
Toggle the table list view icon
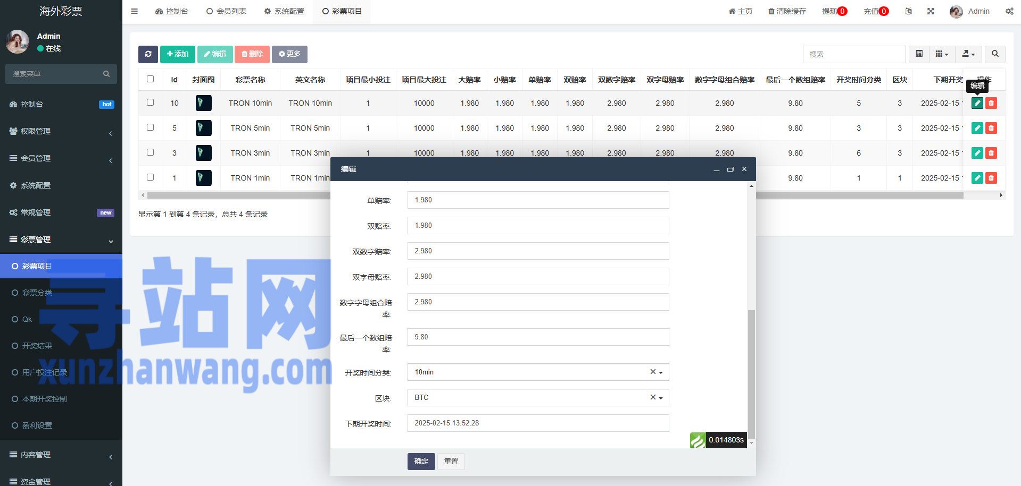[919, 54]
